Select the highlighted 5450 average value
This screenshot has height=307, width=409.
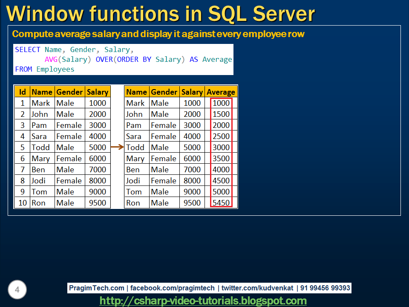point(221,203)
